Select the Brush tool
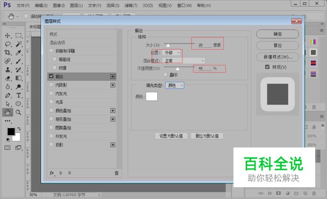 (18, 61)
